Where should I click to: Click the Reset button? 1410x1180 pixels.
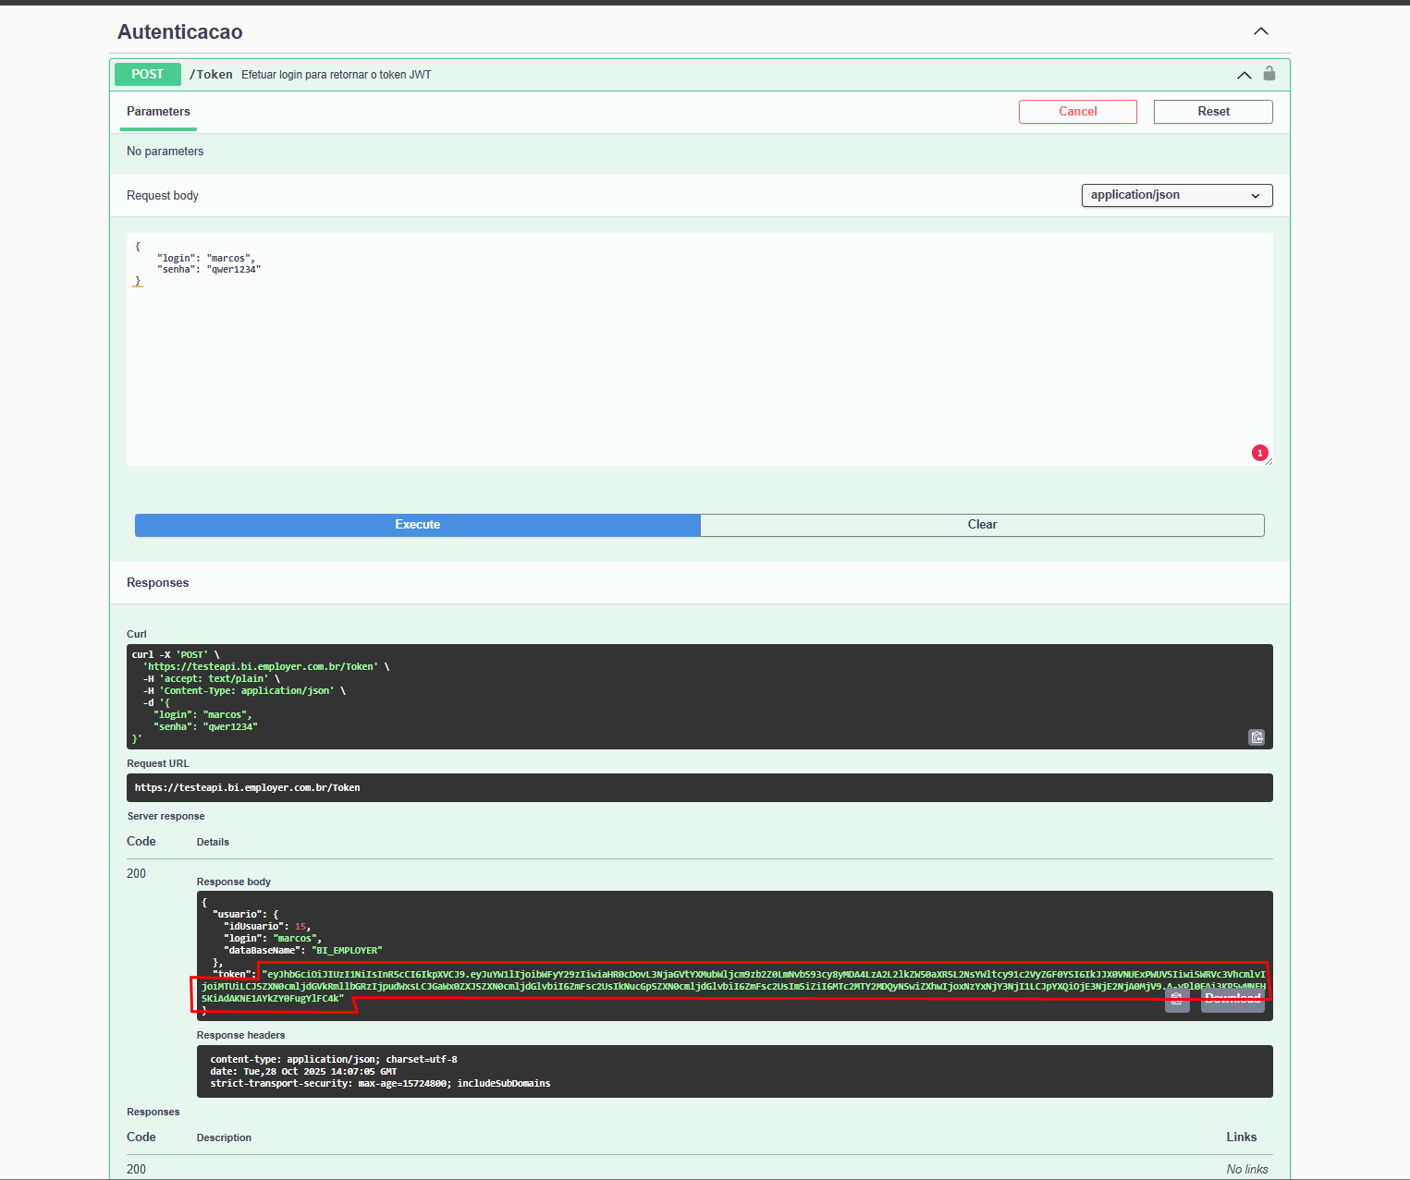tap(1213, 112)
